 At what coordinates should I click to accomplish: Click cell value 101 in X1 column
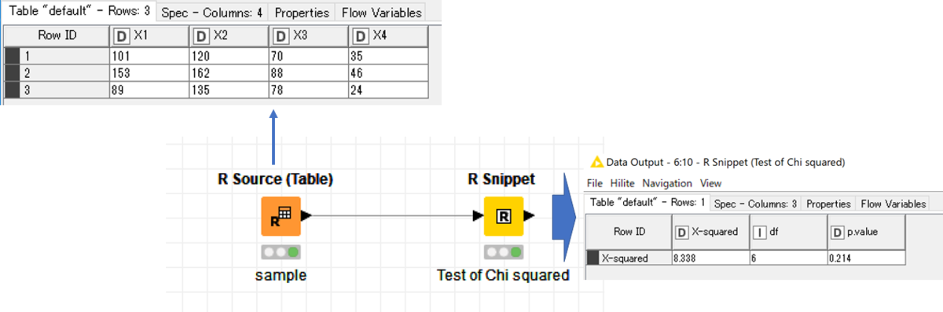point(149,56)
